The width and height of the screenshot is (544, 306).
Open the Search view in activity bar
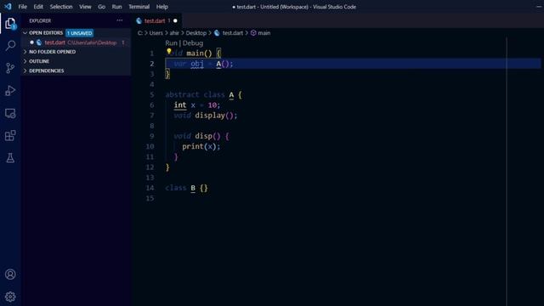pyautogui.click(x=10, y=45)
